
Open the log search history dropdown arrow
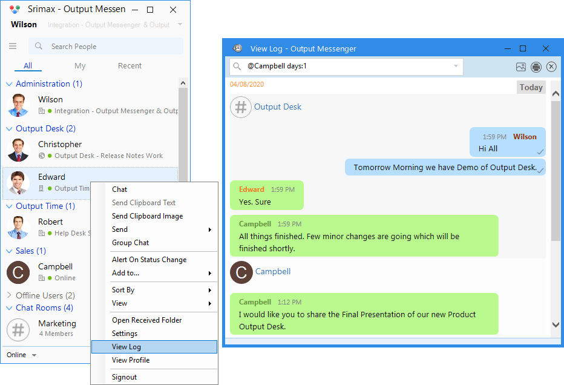click(x=456, y=66)
